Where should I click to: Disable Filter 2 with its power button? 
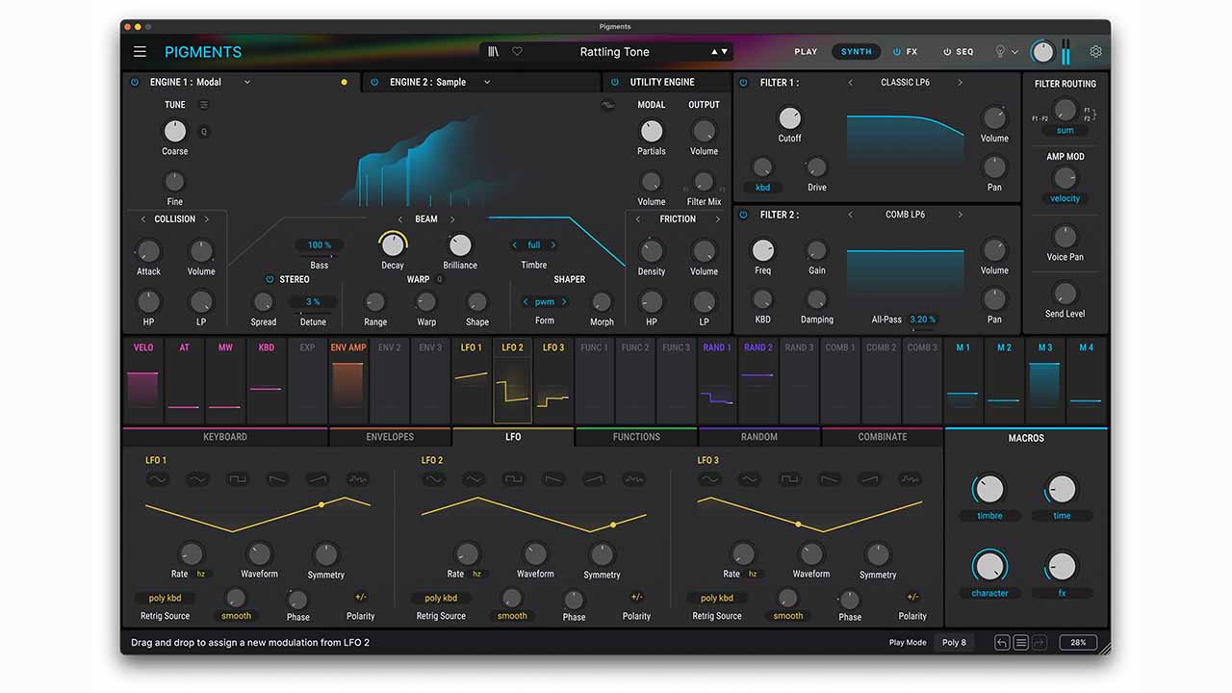[744, 216]
